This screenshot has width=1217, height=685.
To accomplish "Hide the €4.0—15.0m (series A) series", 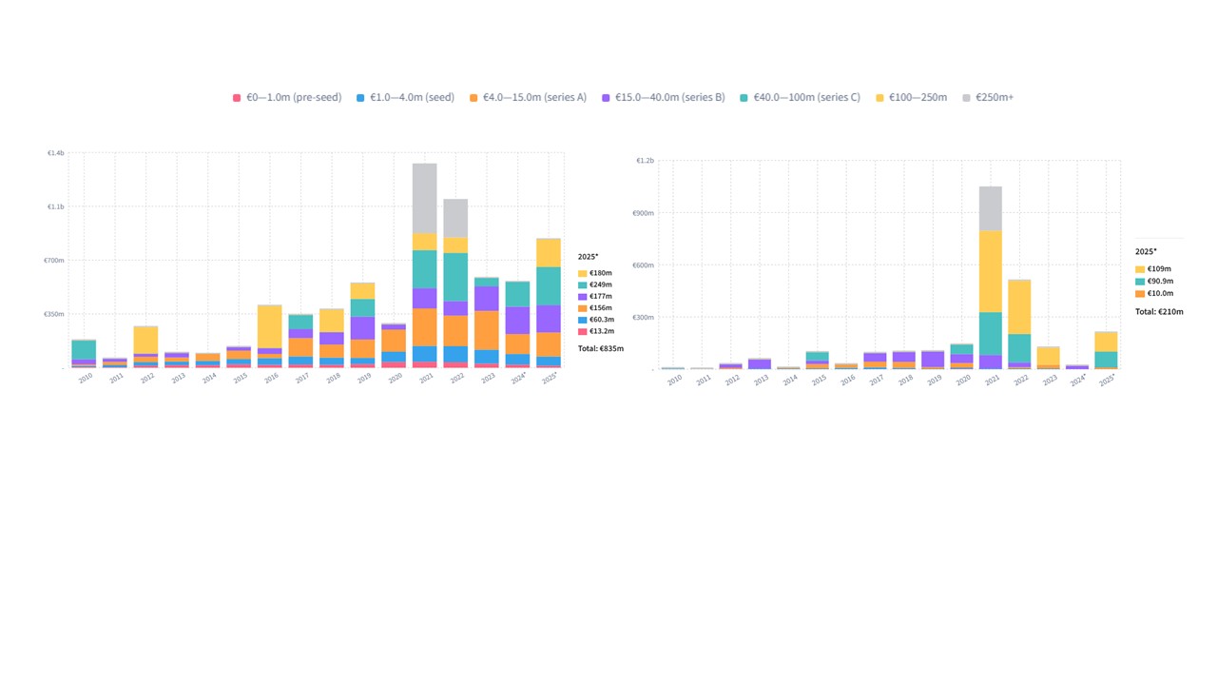I will 534,97.
